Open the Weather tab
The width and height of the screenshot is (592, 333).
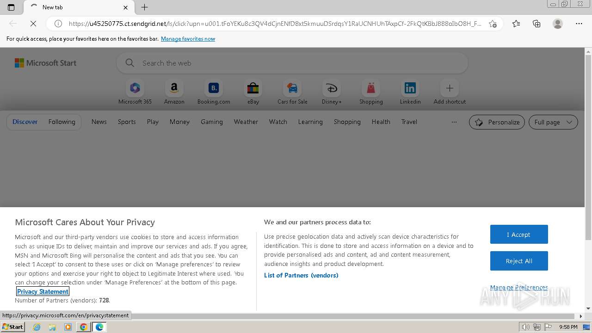point(246,122)
